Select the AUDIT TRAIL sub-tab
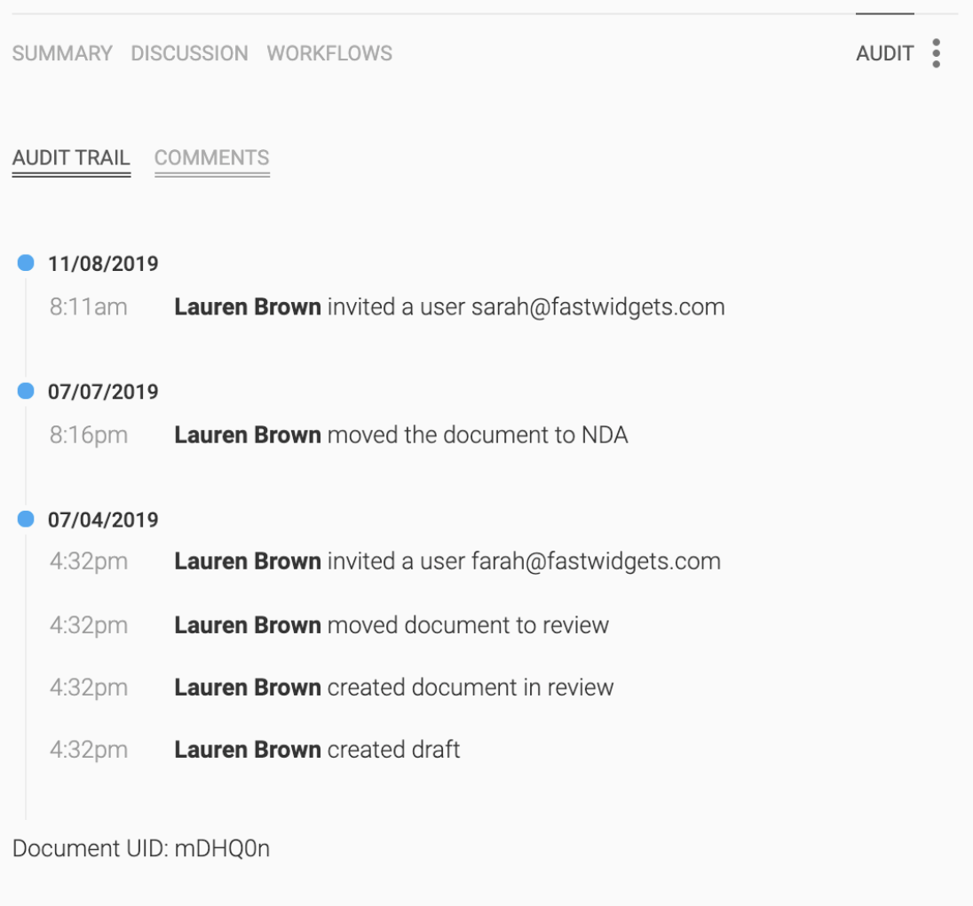973x906 pixels. click(71, 158)
